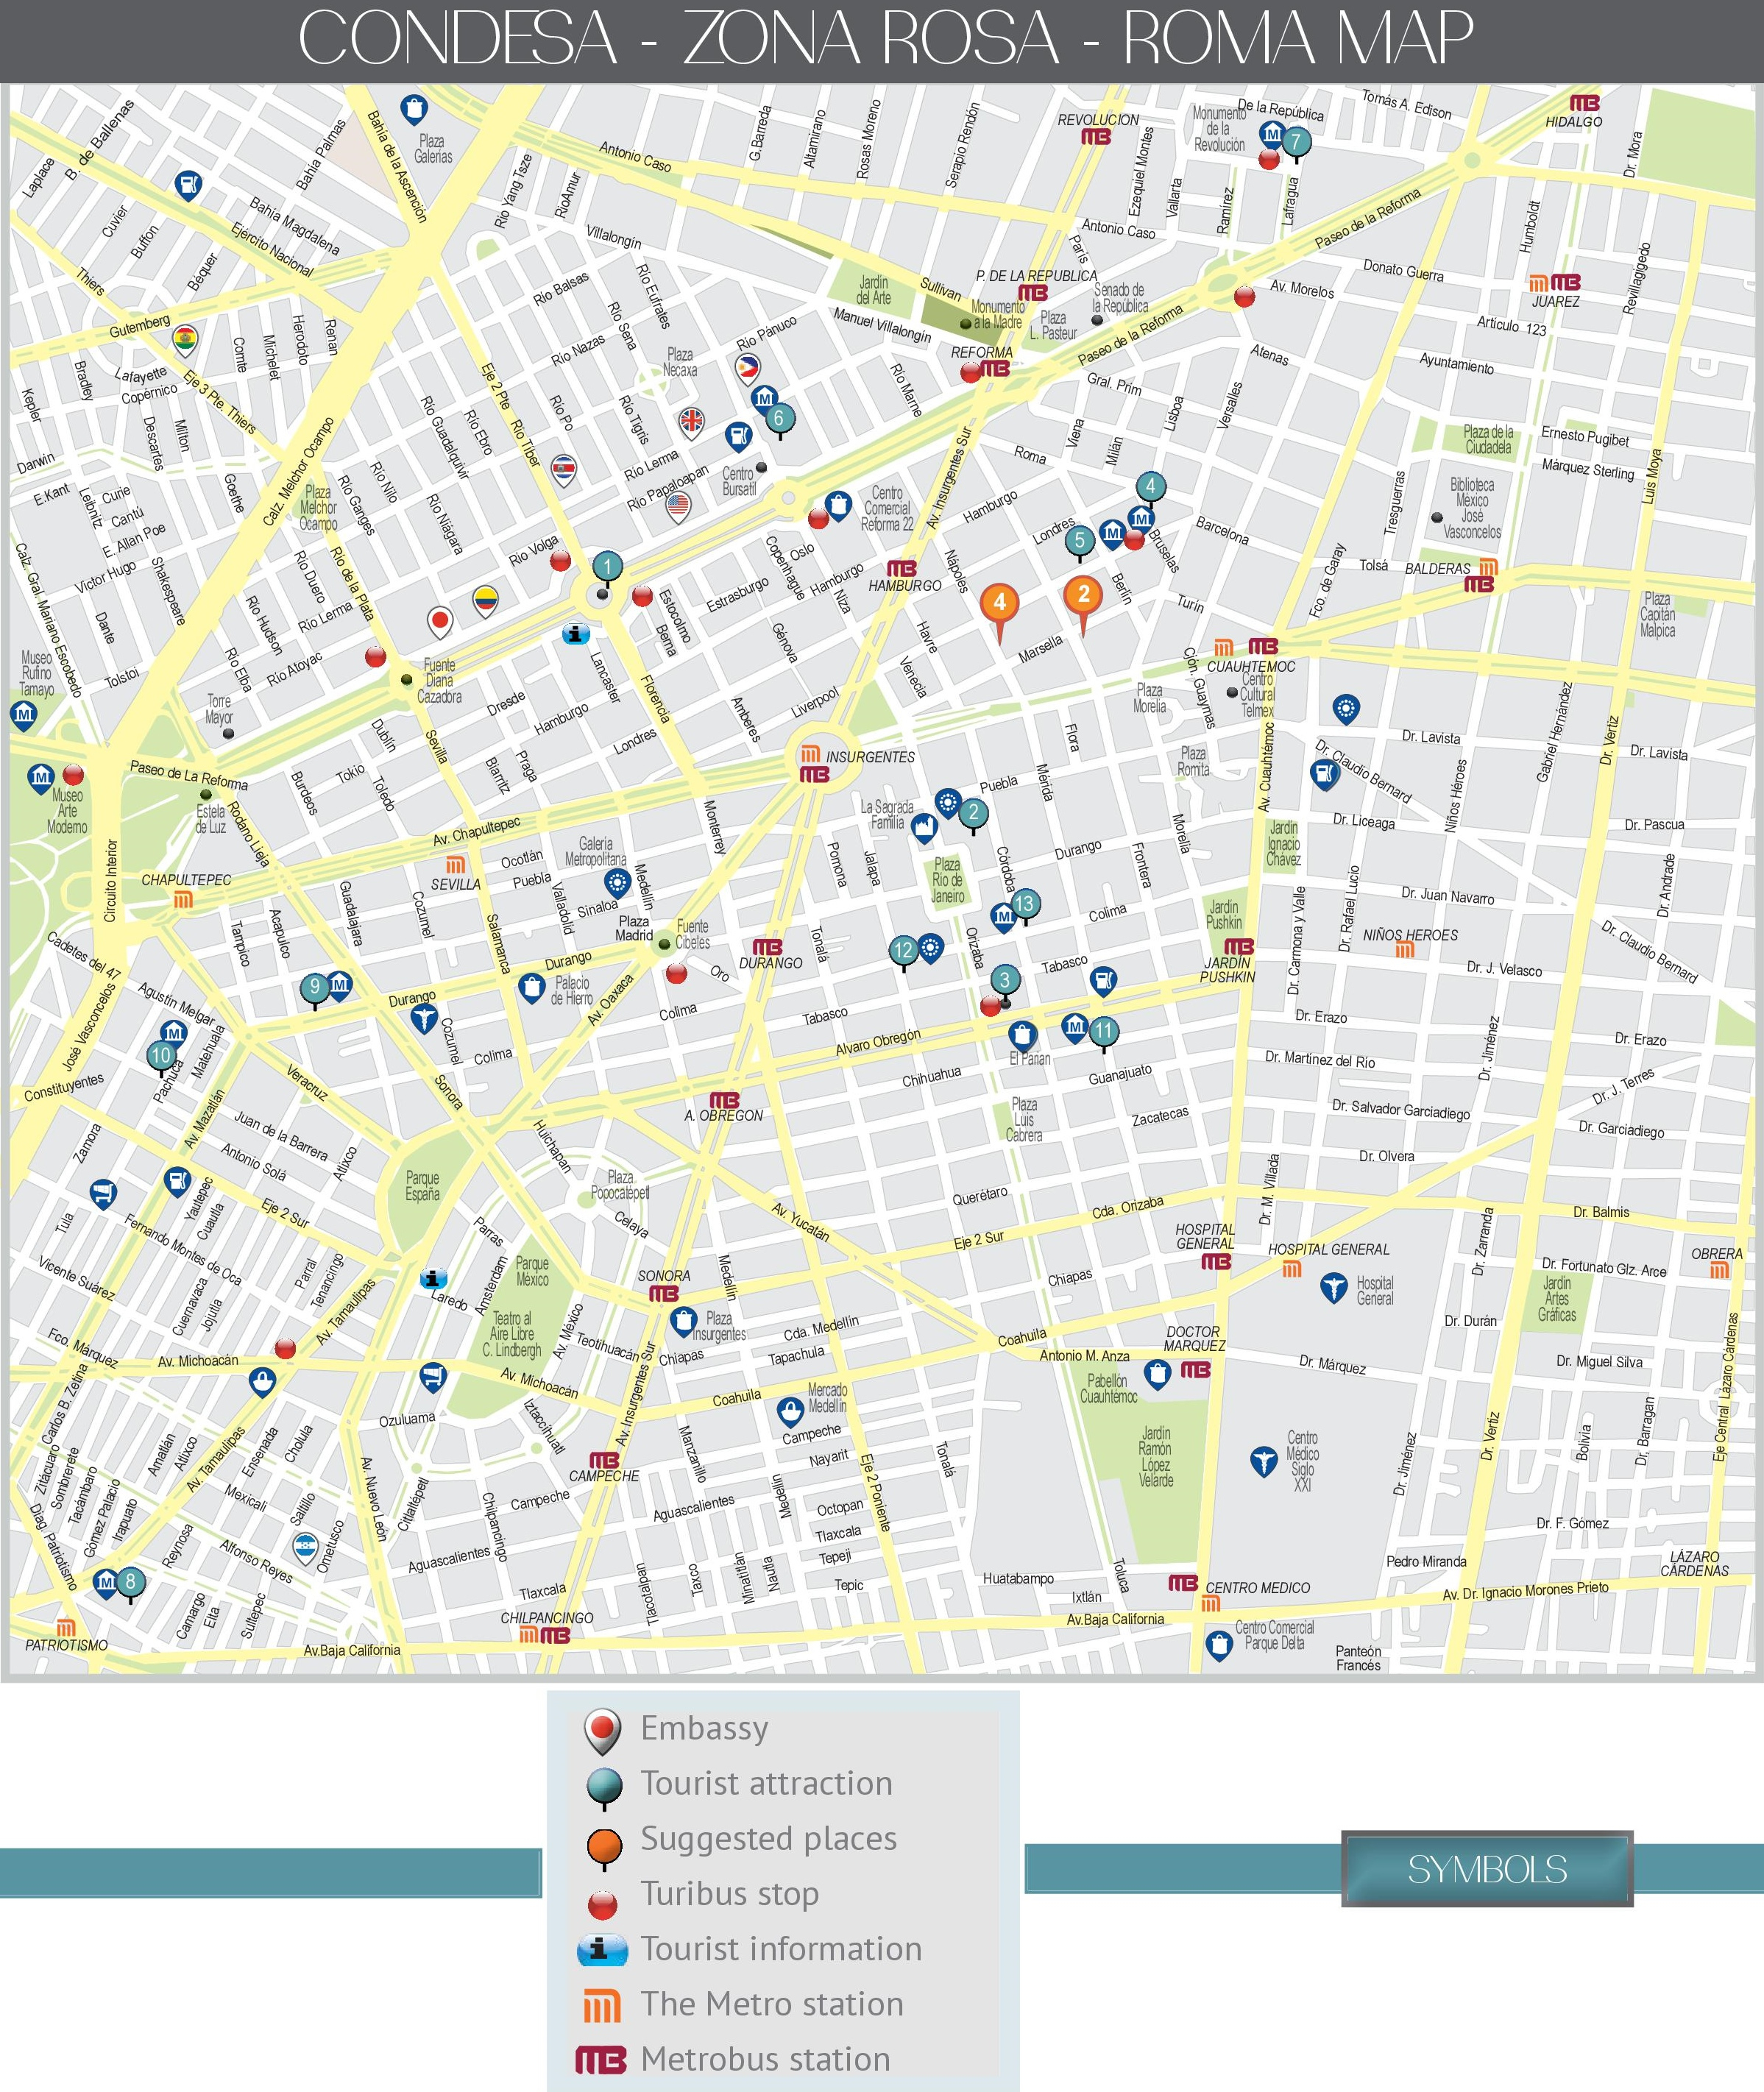Viewport: 1764px width, 2092px height.
Task: Click the Colombian flag embassy marker
Action: click(485, 598)
